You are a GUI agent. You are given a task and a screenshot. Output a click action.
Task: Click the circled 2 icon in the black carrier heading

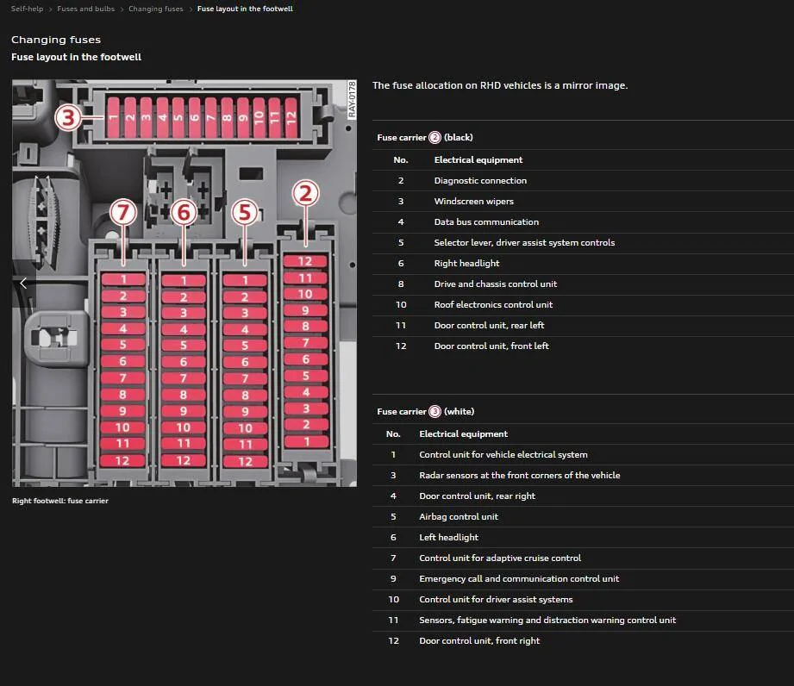tap(435, 138)
